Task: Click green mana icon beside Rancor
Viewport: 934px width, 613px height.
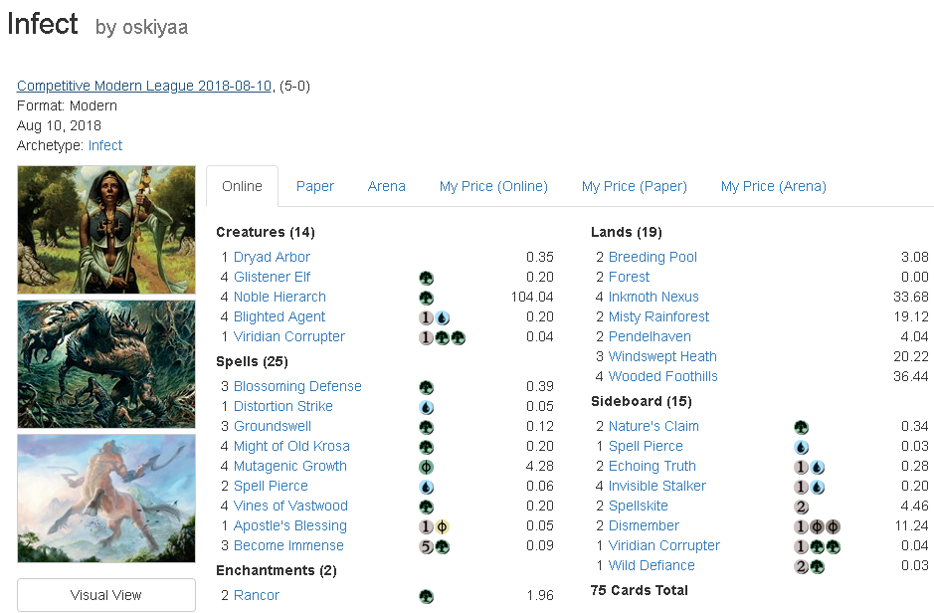Action: point(426,596)
